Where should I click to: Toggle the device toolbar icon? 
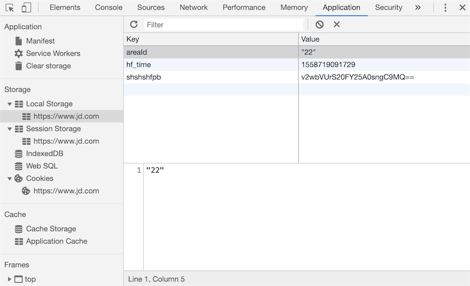tap(26, 7)
